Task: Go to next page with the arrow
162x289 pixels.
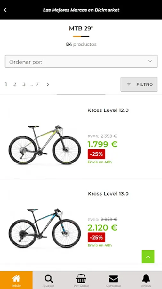Action: [x=48, y=84]
